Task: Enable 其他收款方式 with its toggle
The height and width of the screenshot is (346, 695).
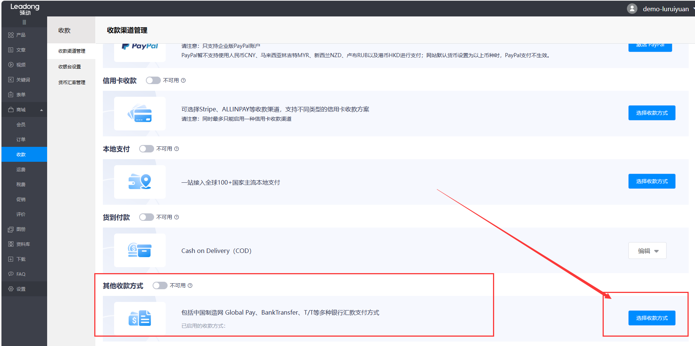Action: [x=160, y=285]
